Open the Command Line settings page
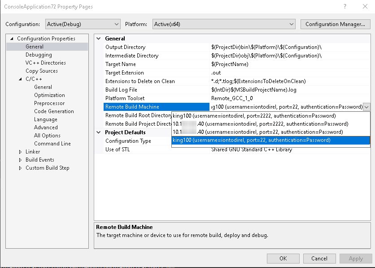 52,143
